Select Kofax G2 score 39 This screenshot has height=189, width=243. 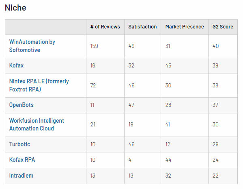[215, 65]
